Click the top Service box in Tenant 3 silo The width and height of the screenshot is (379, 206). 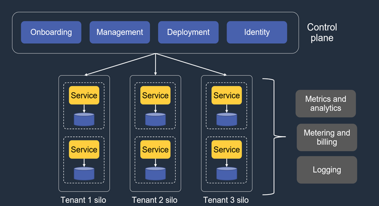coord(227,95)
